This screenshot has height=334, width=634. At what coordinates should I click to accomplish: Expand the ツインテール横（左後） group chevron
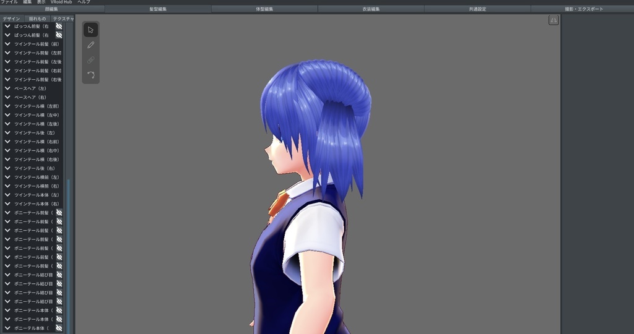[7, 124]
